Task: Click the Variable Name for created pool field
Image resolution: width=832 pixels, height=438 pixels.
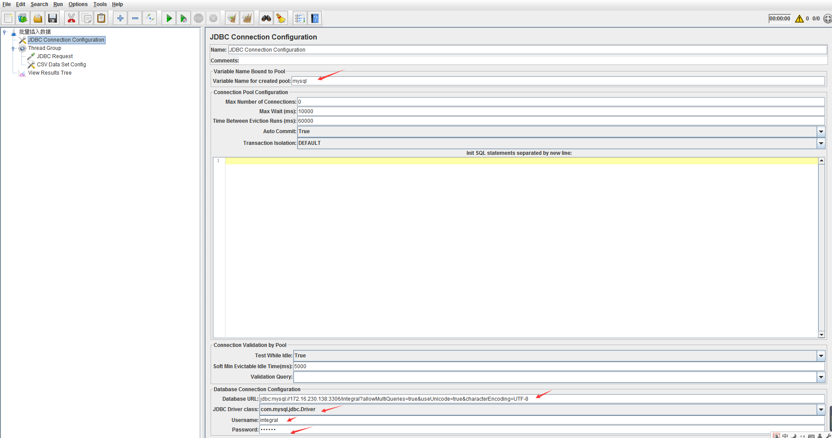Action: (x=558, y=81)
